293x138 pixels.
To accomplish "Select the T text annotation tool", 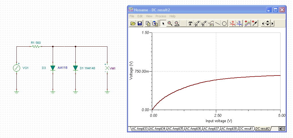I will tap(190, 23).
